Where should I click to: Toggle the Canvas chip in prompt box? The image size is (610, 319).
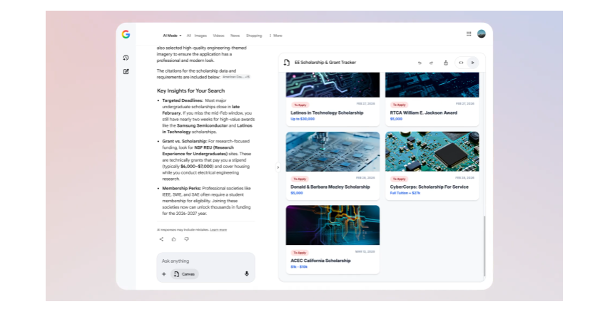(185, 273)
